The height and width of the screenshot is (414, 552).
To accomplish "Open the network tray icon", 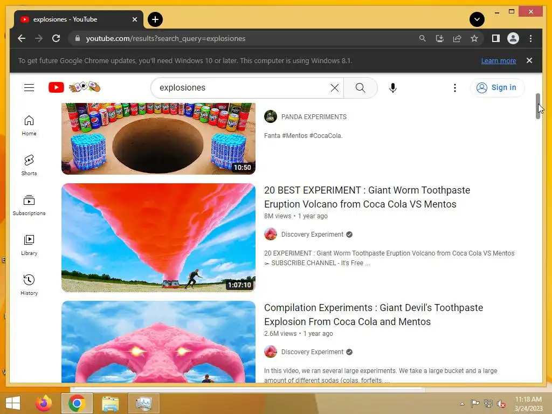I will tap(488, 404).
